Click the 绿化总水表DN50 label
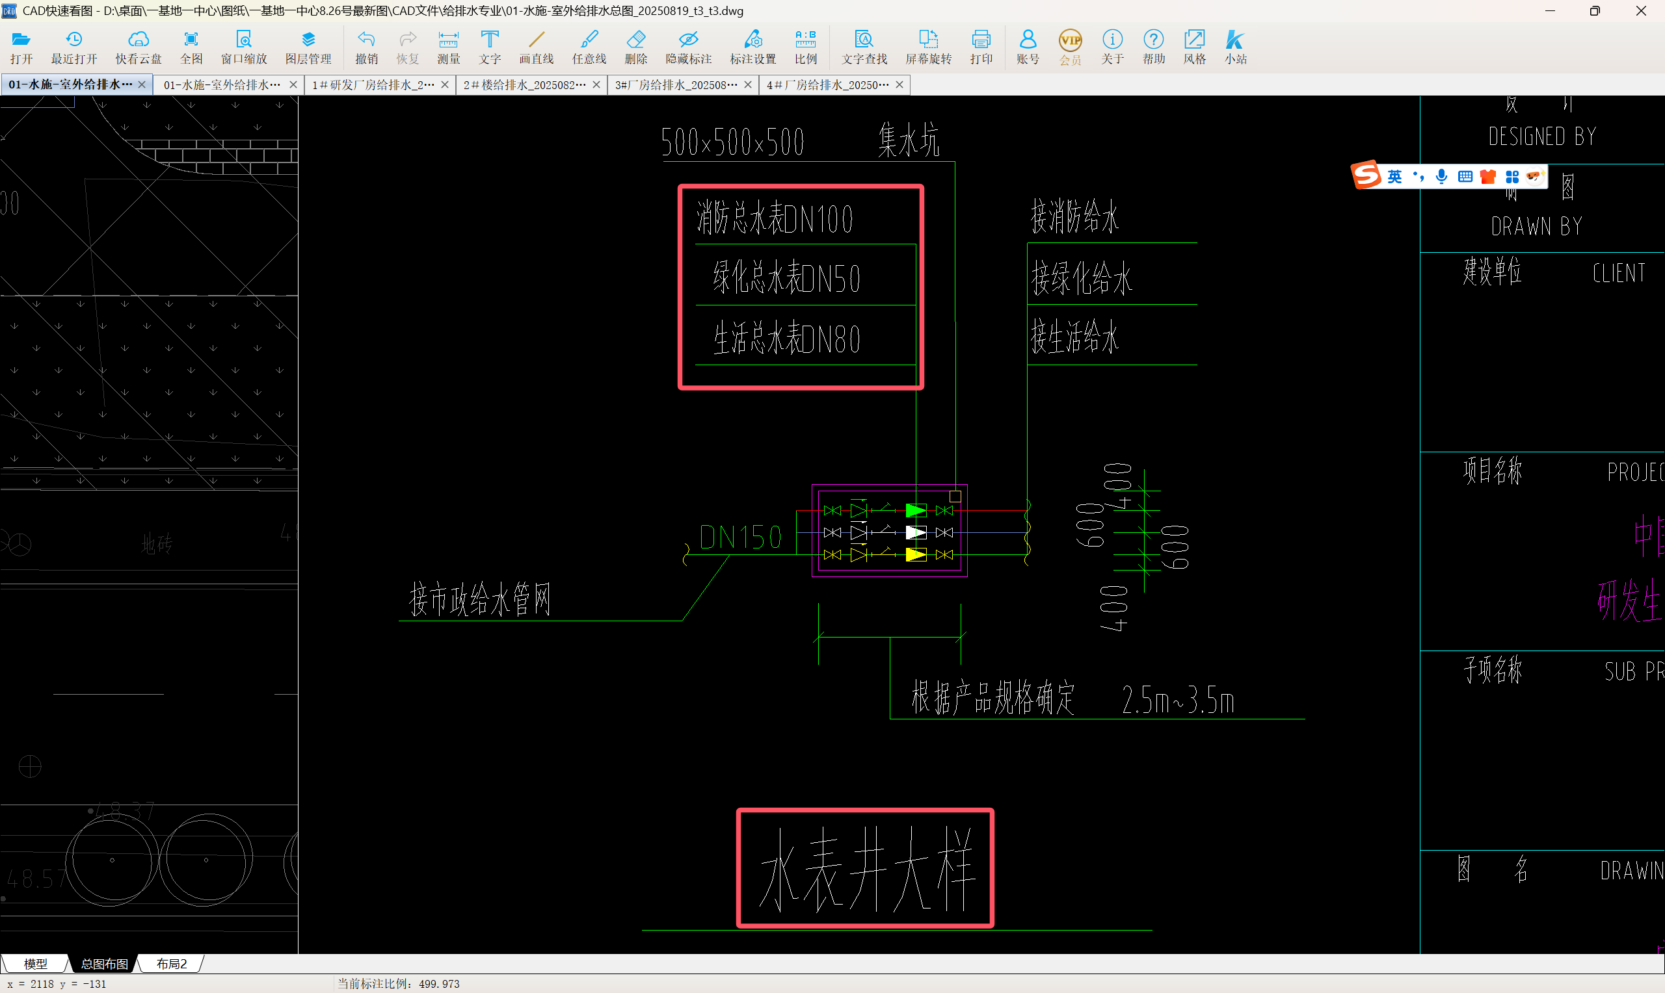Image resolution: width=1665 pixels, height=993 pixels. click(x=786, y=277)
